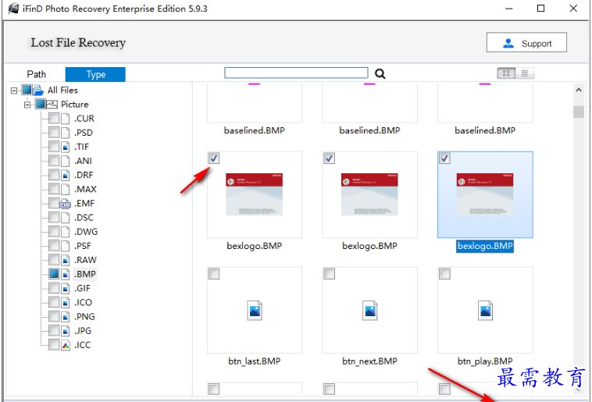Toggle the All Files checkbox
Screen dimensions: 592x402
click(27, 90)
